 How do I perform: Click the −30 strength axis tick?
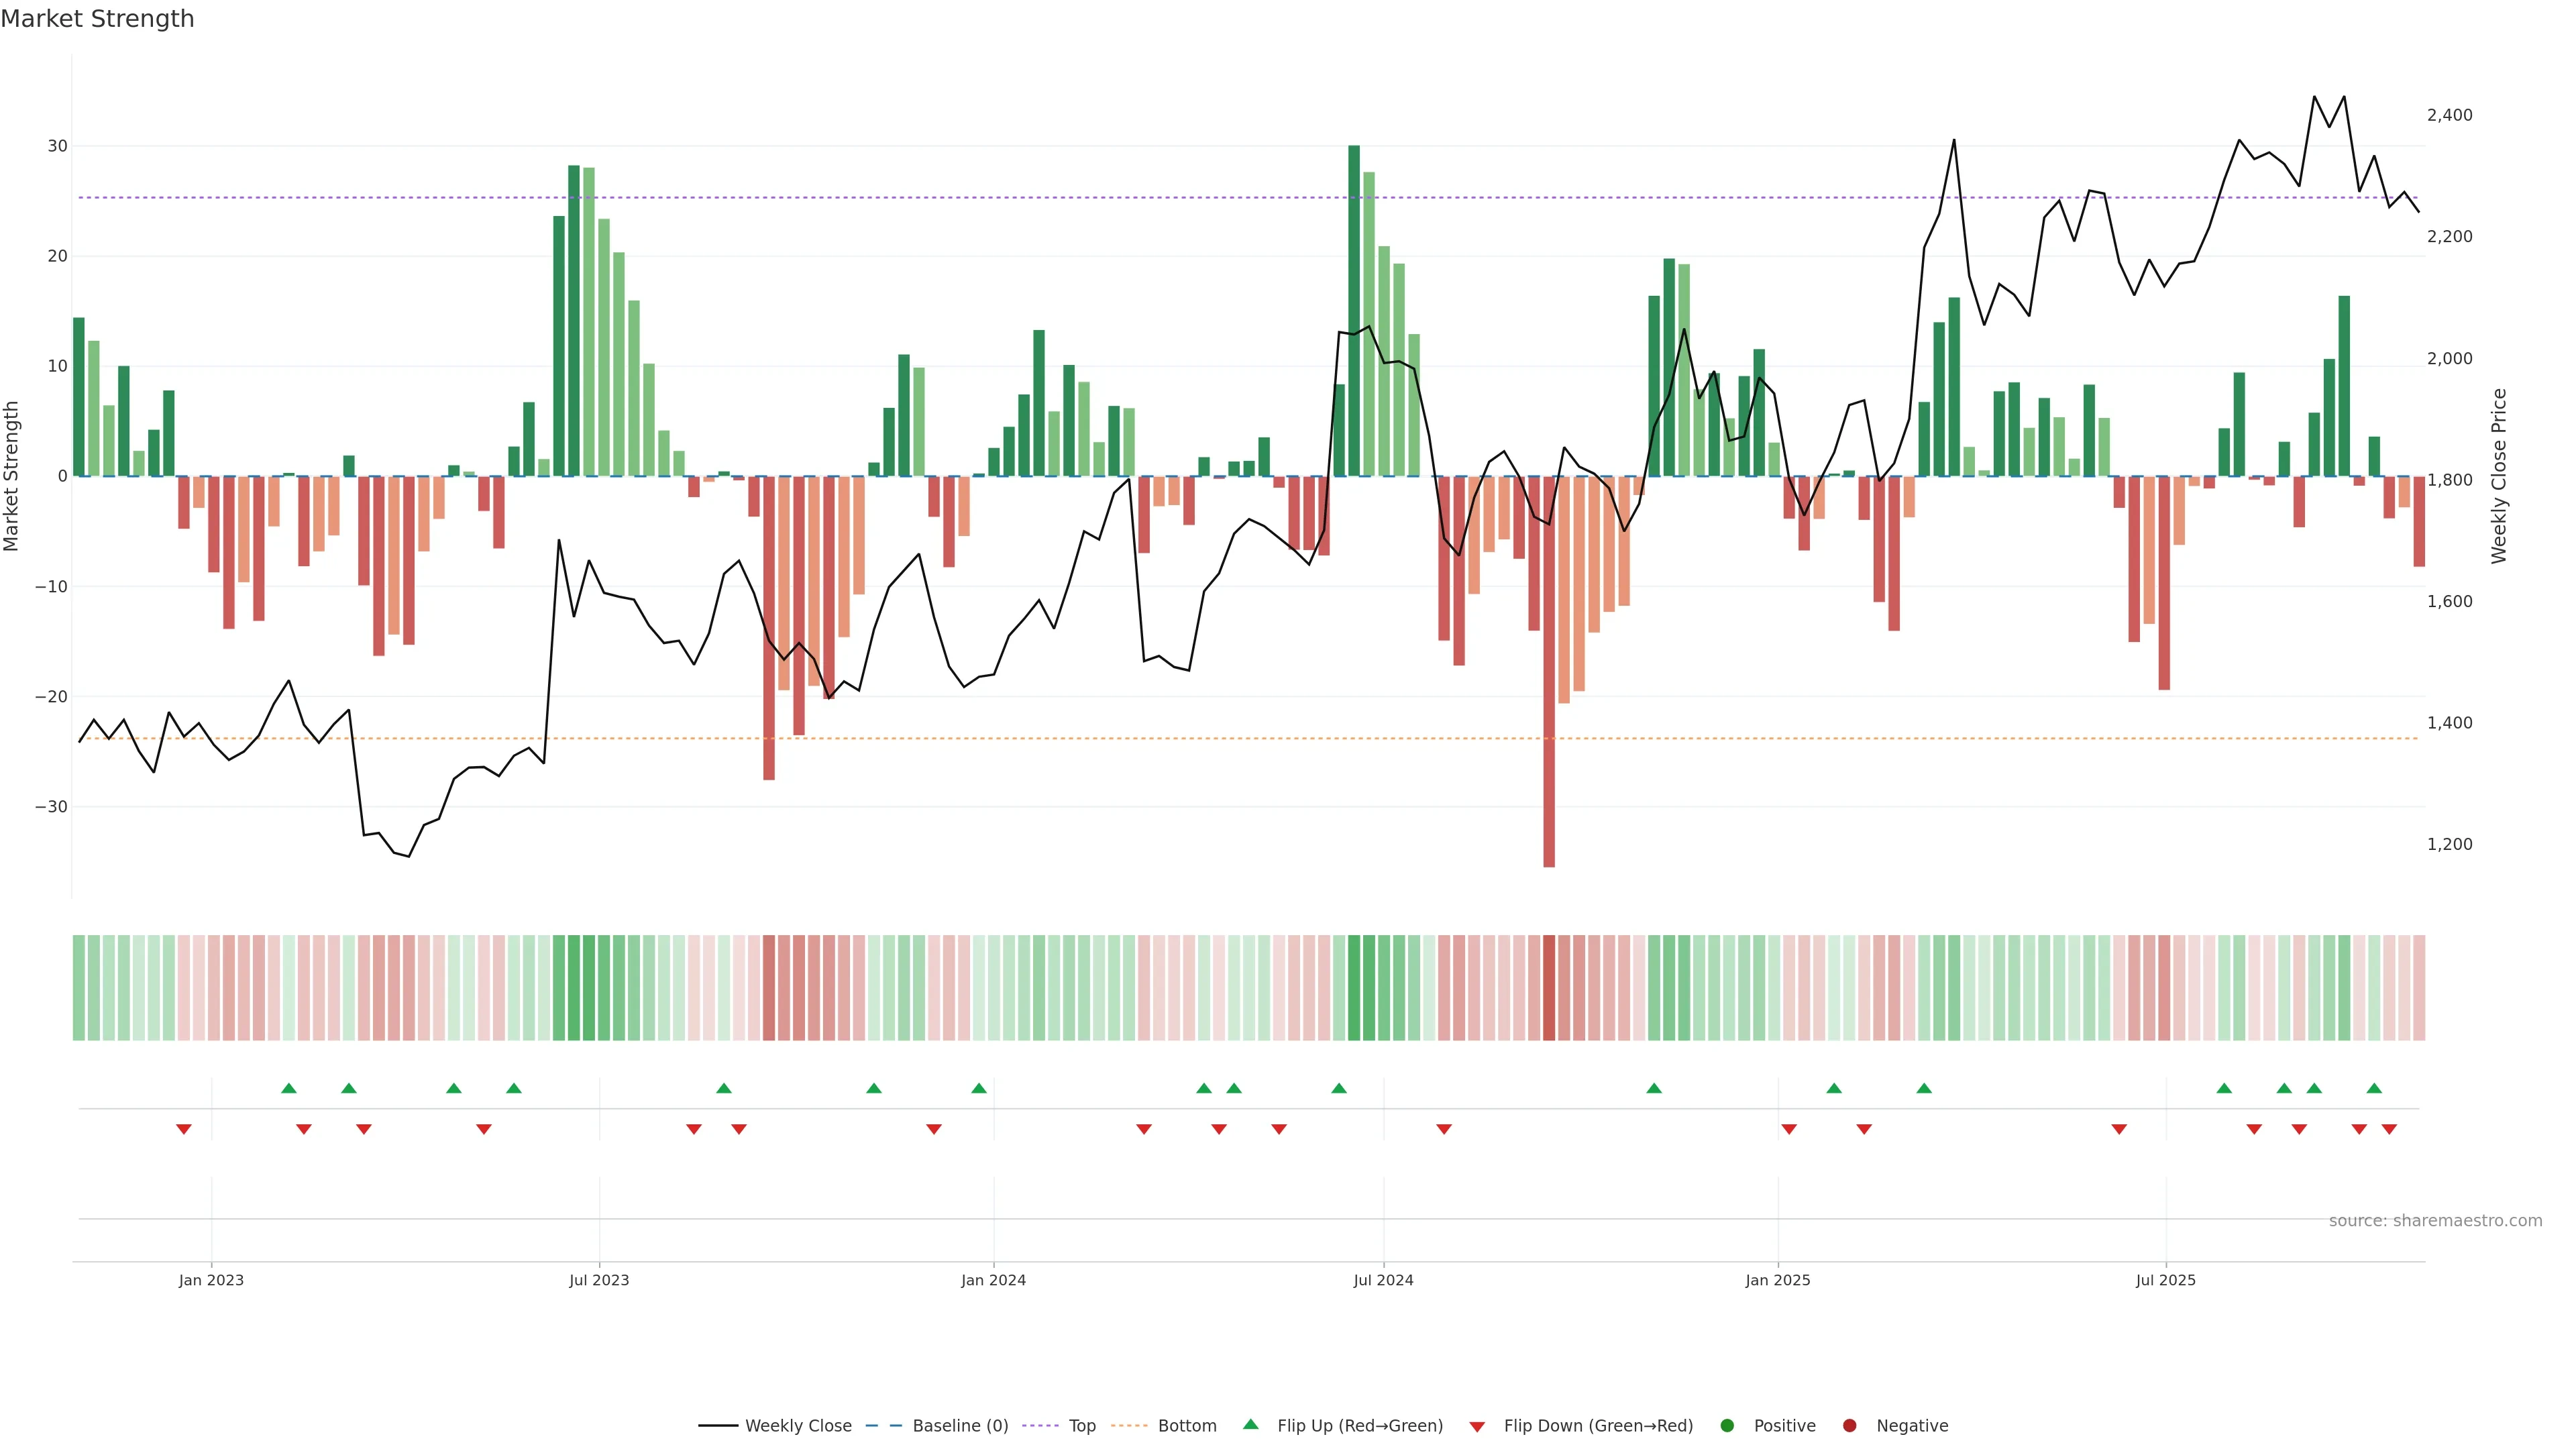click(x=51, y=806)
